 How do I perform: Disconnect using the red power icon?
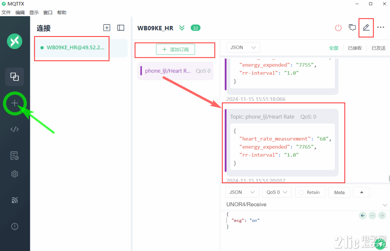[x=338, y=27]
